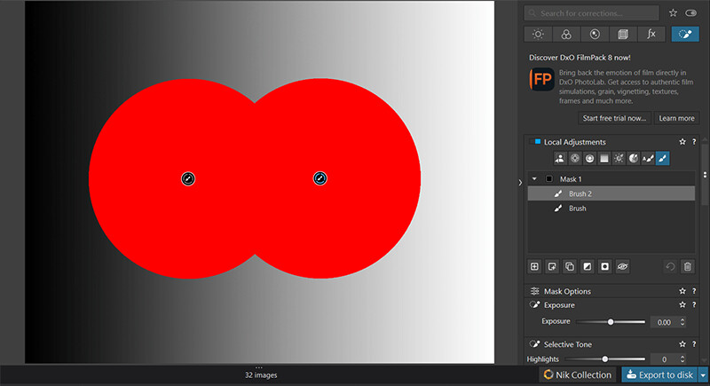The image size is (710, 386).
Task: Collapse the Mask 1 group
Action: [534, 178]
